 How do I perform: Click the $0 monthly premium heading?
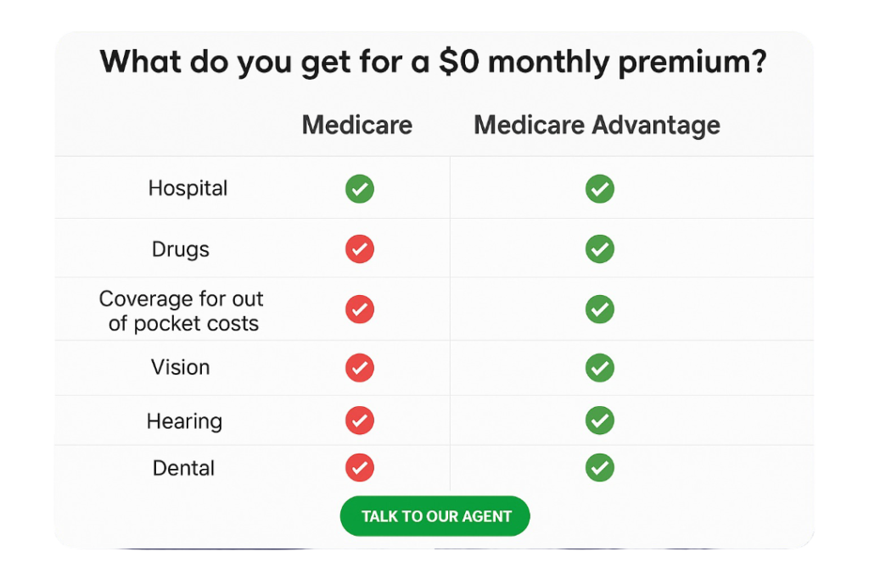pyautogui.click(x=434, y=62)
